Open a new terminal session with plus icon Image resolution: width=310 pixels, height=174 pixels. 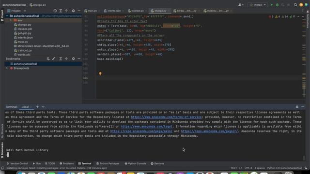37,107
